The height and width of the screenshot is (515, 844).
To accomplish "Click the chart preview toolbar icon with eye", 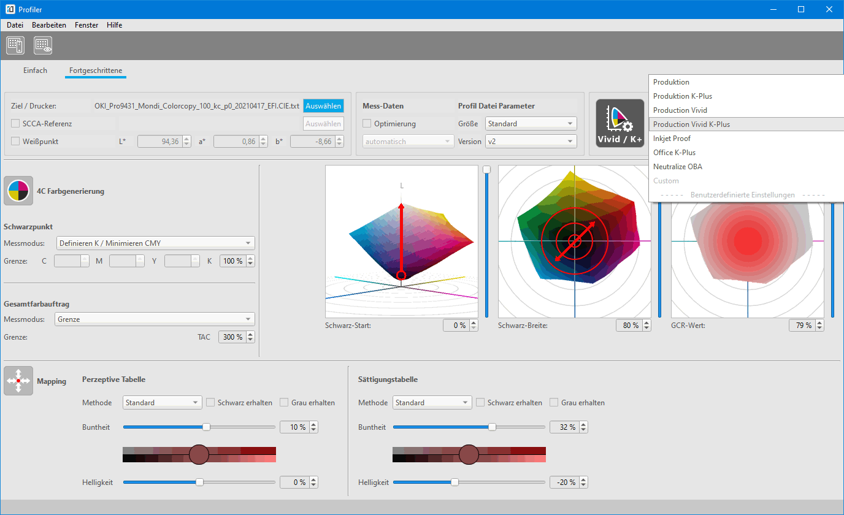I will [43, 45].
